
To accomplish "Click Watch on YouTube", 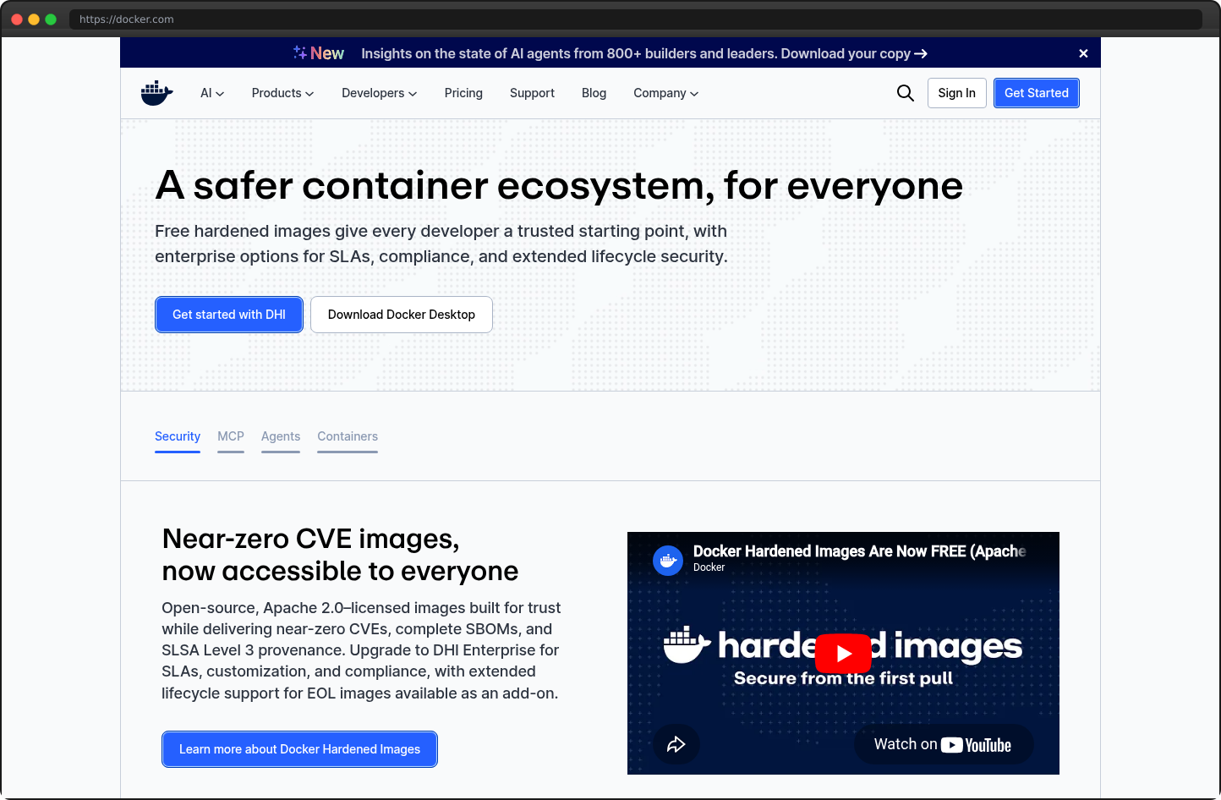I will click(x=943, y=744).
